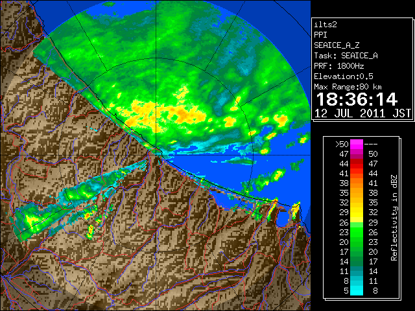Click the '---' legend label
Image resolution: width=415 pixels, height=311 pixels.
(371, 144)
